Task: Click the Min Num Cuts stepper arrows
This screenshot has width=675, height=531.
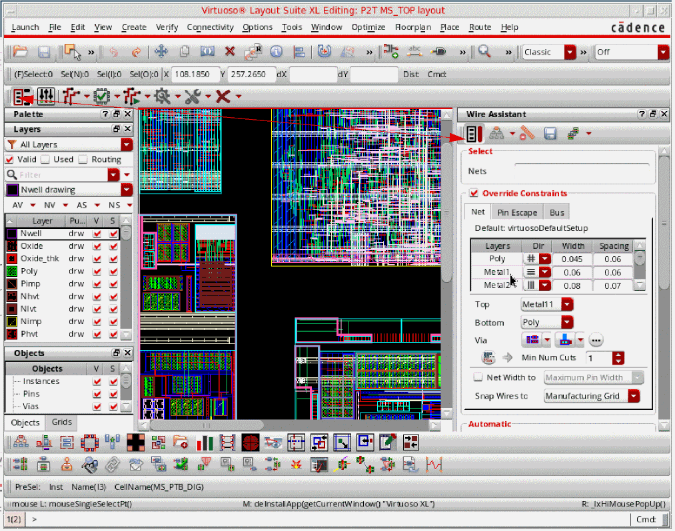Action: pyautogui.click(x=618, y=358)
